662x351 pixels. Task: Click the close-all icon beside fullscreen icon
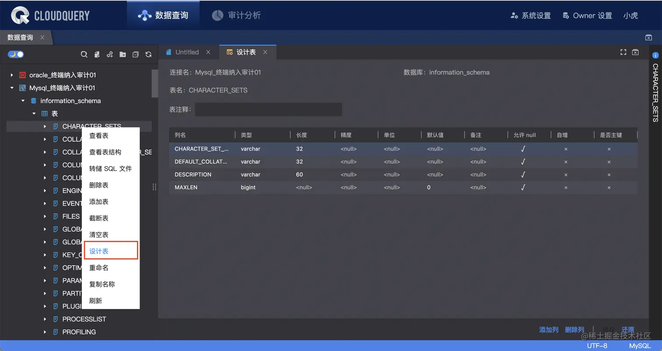click(x=635, y=52)
